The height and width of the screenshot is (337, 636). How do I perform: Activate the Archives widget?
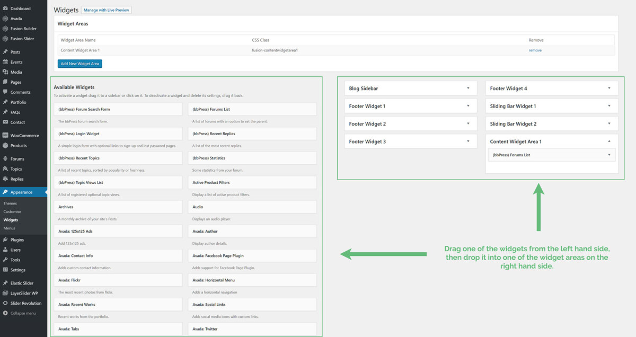click(x=118, y=207)
